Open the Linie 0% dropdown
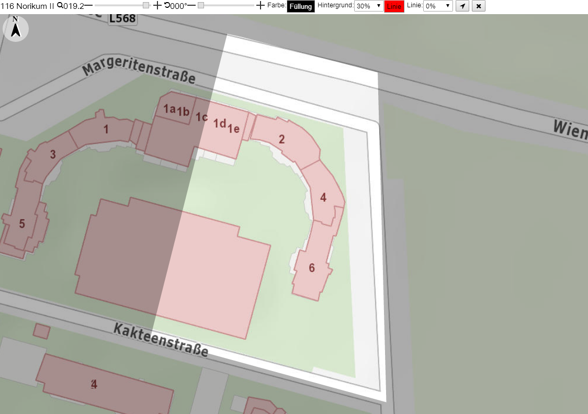 438,6
